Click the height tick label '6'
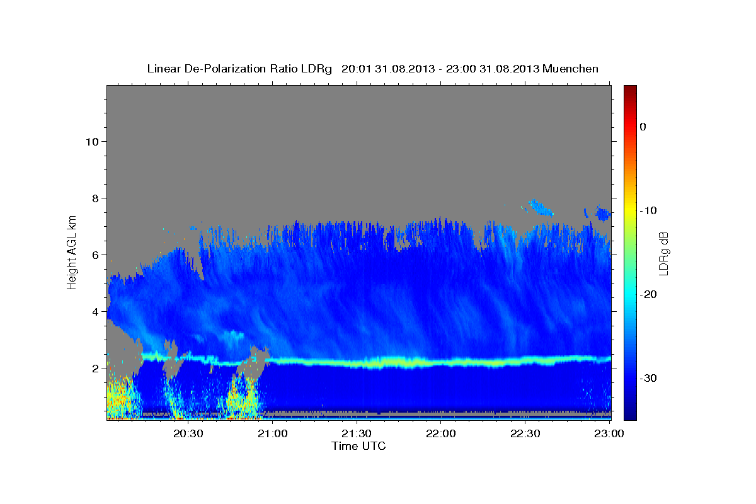The height and width of the screenshot is (504, 756). coord(95,255)
